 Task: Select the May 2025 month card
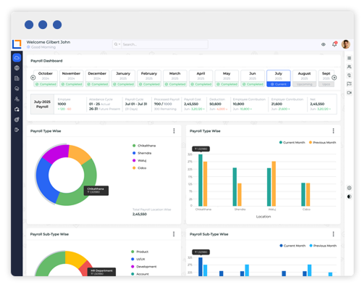click(x=227, y=78)
